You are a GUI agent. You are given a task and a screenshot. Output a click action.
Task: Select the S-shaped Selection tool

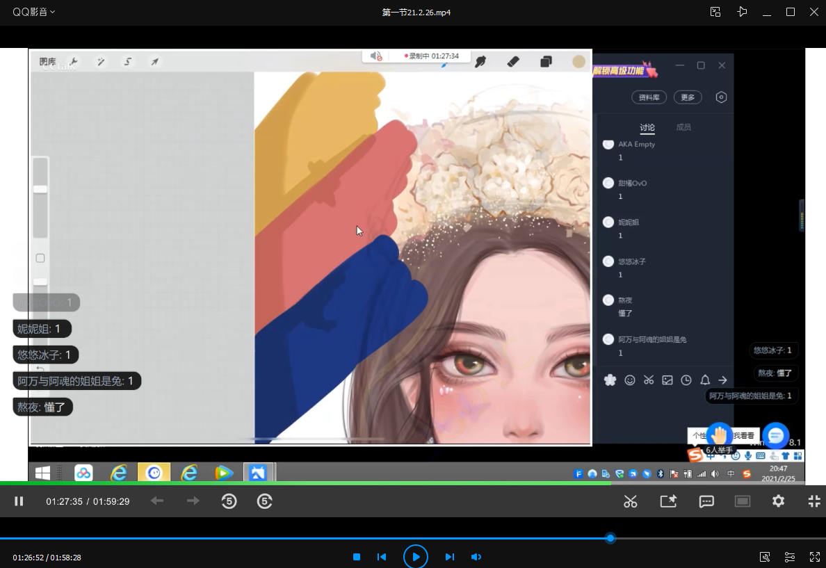point(127,62)
